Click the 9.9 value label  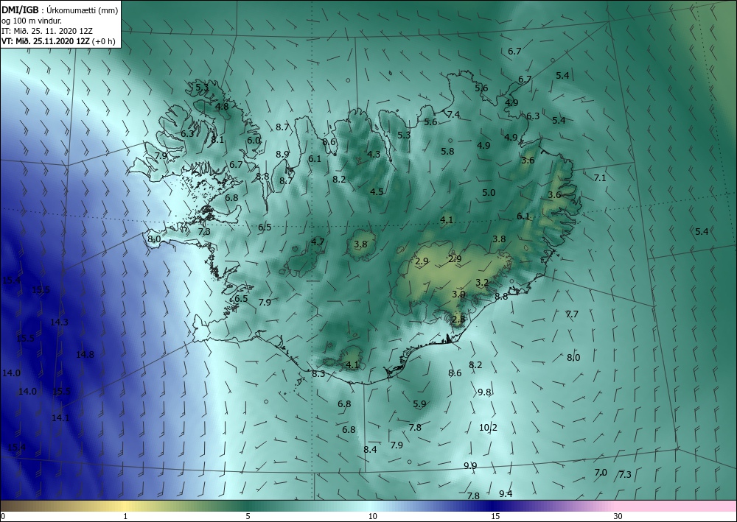pyautogui.click(x=470, y=465)
